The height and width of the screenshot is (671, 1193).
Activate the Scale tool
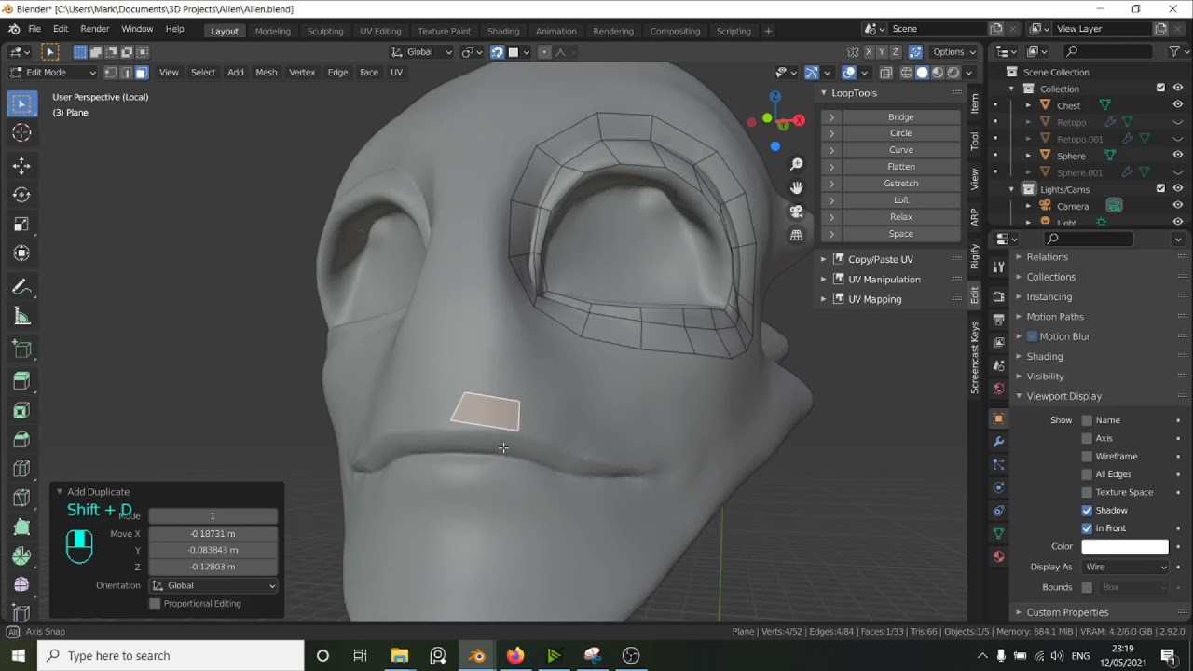(x=21, y=225)
